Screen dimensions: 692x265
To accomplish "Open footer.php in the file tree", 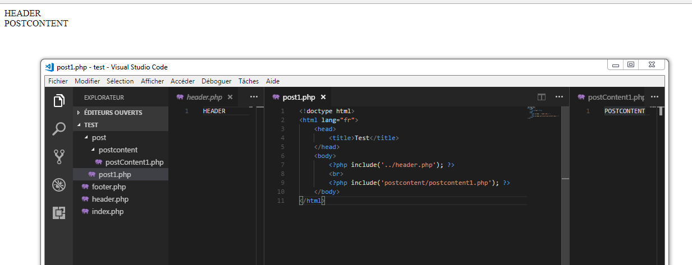I will point(121,187).
